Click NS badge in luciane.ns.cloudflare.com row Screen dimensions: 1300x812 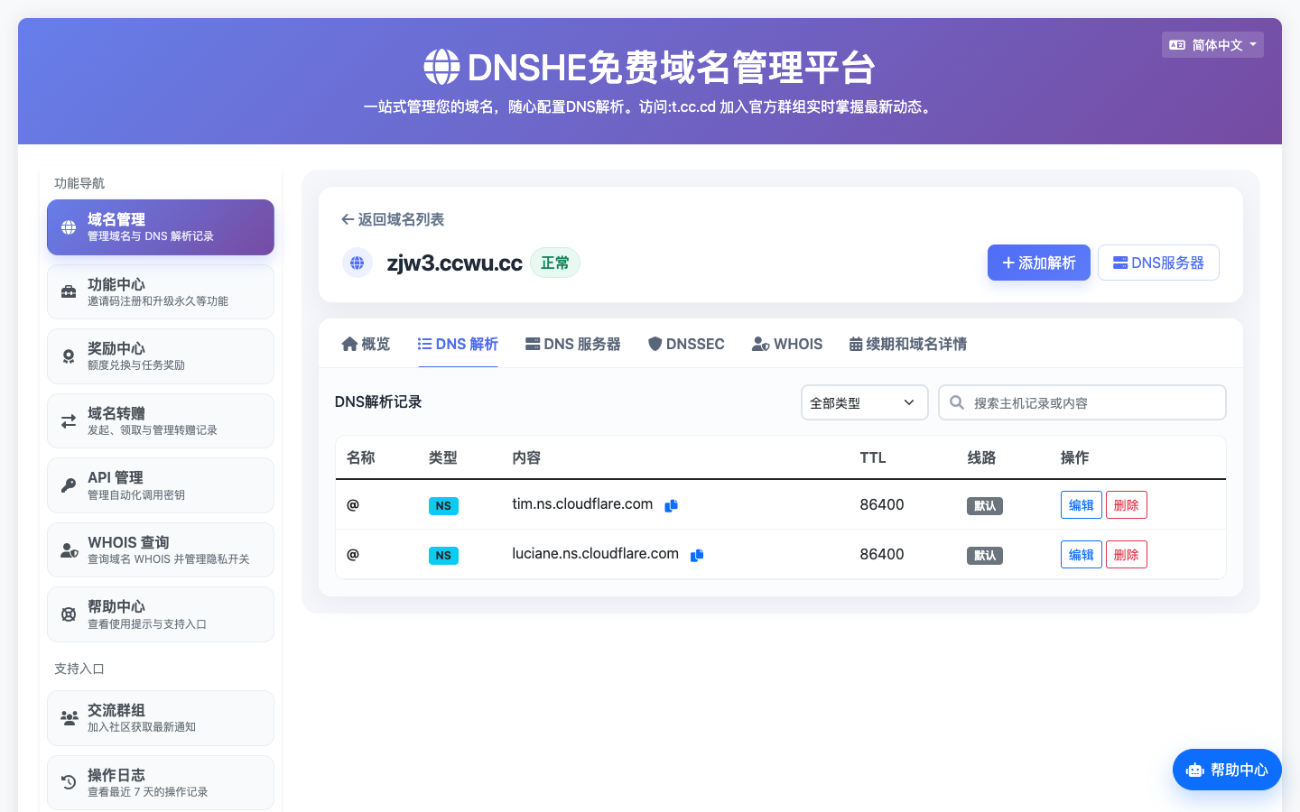click(443, 556)
